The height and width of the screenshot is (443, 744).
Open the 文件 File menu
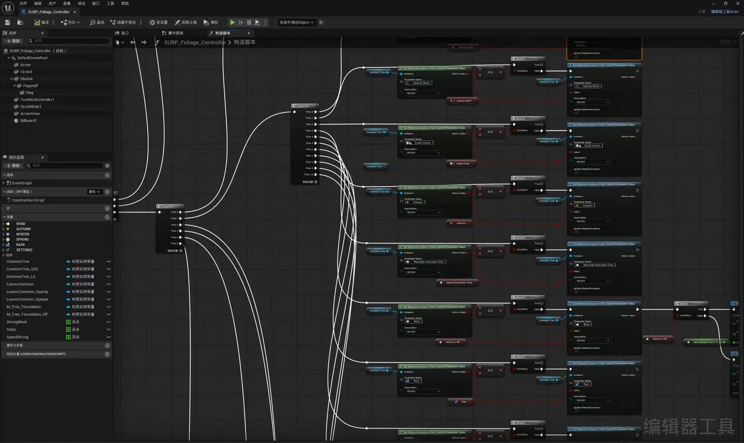click(x=23, y=3)
